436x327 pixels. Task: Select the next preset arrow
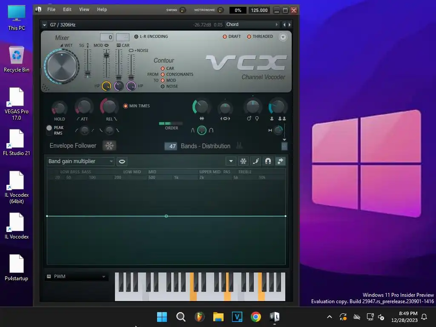point(290,25)
